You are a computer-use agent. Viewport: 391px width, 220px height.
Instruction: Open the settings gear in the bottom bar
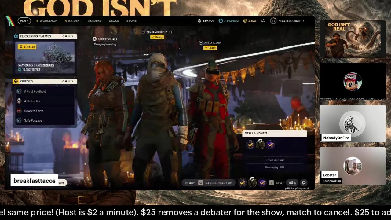(304, 183)
